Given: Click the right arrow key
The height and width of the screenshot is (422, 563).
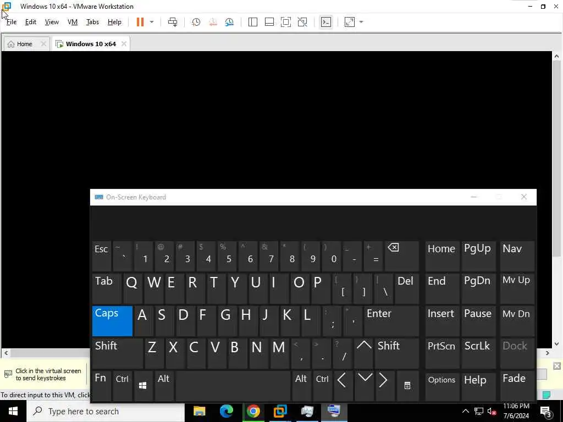Looking at the screenshot, I should pyautogui.click(x=384, y=386).
